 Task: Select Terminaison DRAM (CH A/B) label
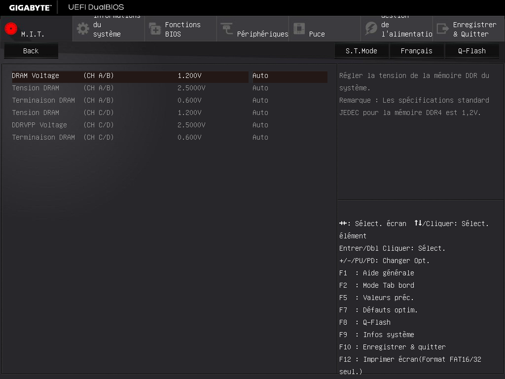[x=43, y=100]
